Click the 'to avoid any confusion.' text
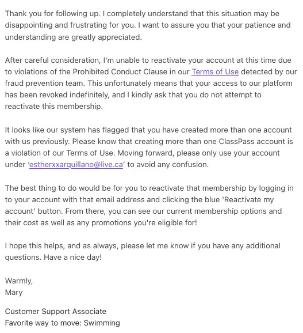Screen dimensions: 303x333 coord(168,165)
